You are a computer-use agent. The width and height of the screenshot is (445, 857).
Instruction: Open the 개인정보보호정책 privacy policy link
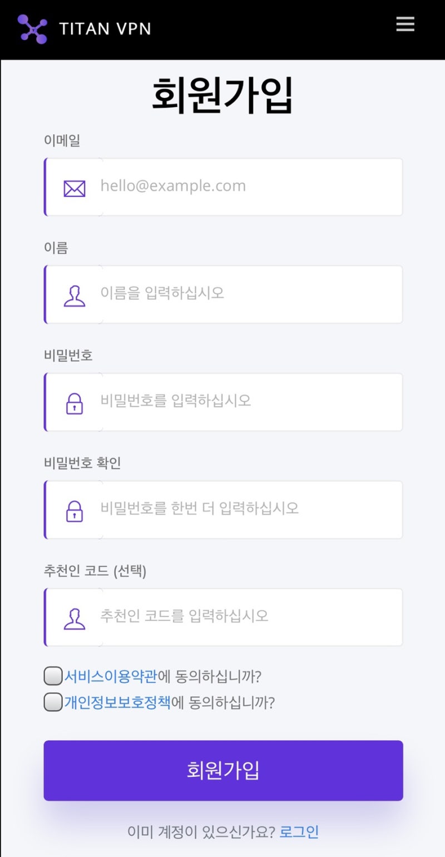coord(117,702)
